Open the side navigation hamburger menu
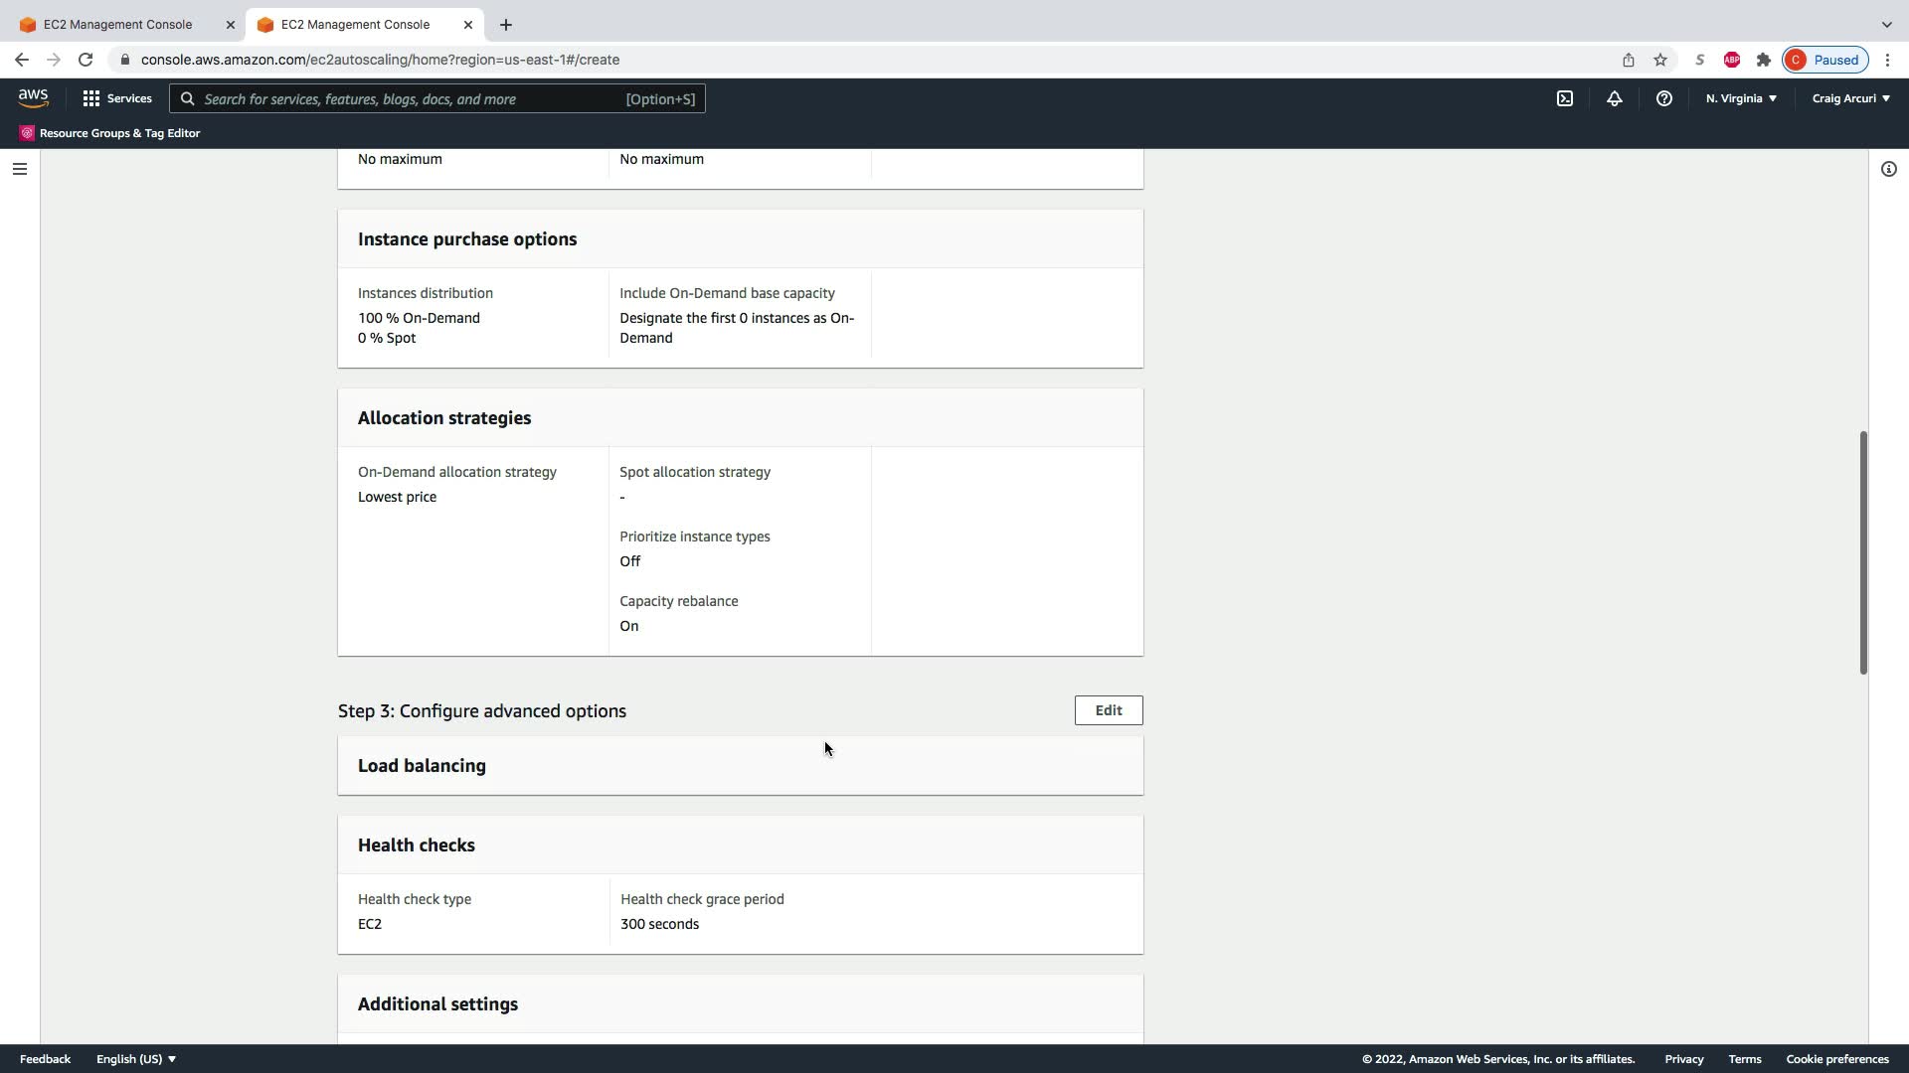 pos(19,169)
